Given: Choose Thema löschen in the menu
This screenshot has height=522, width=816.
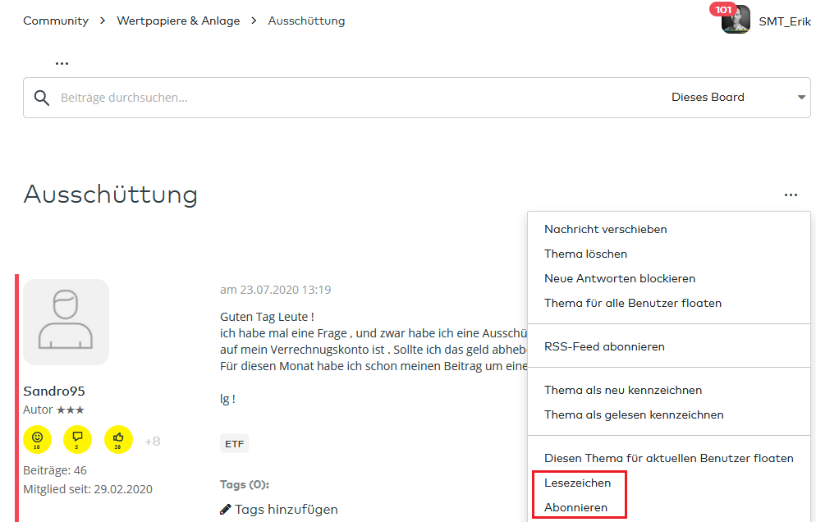Looking at the screenshot, I should coord(585,254).
